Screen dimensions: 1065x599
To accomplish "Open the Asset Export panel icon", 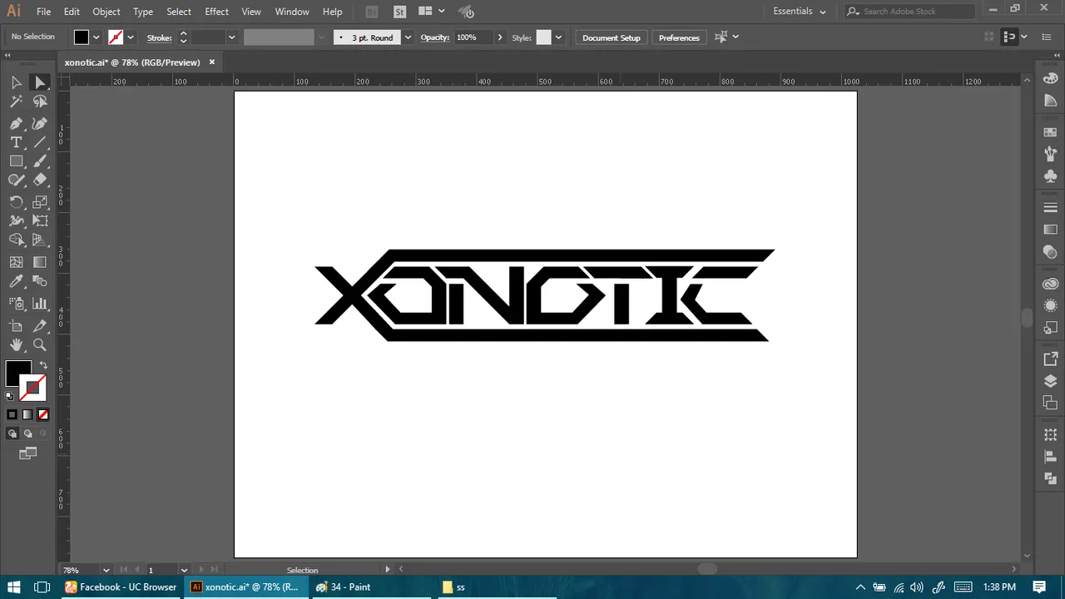I will [1050, 359].
